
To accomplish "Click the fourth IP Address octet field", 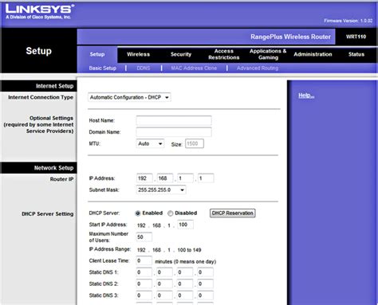I will [x=206, y=178].
